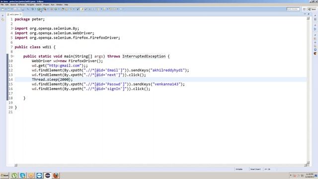Screen dimensions: 318x179
Task: Click the External Tools run icon
Action: pyautogui.click(x=45, y=9)
